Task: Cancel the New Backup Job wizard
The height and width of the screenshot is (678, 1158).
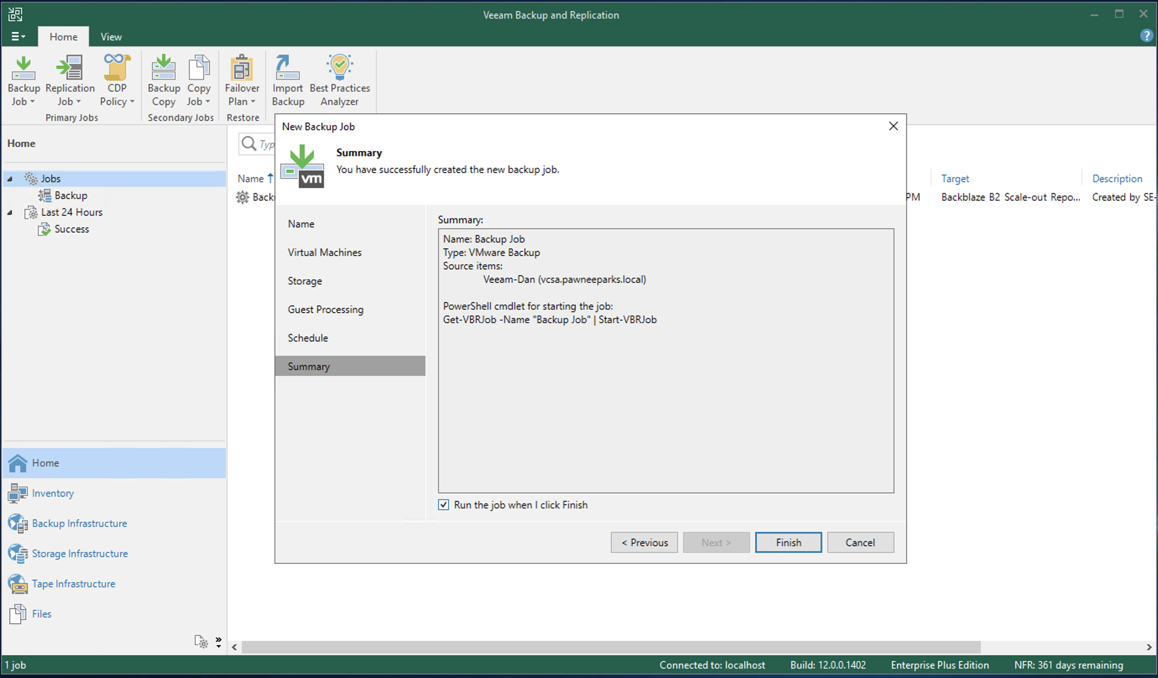Action: (x=860, y=542)
